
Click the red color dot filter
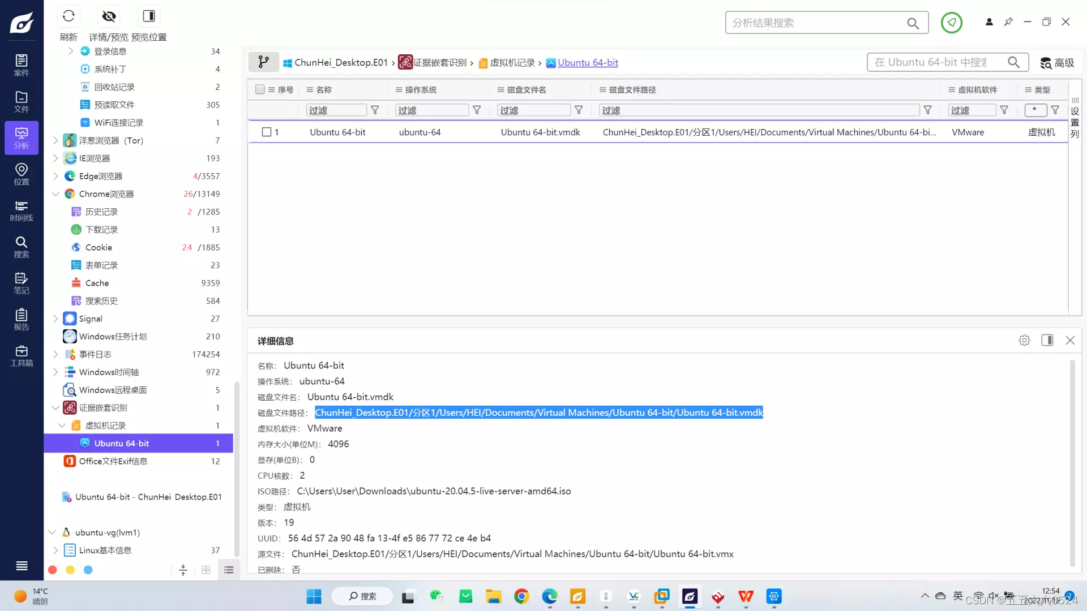[53, 570]
